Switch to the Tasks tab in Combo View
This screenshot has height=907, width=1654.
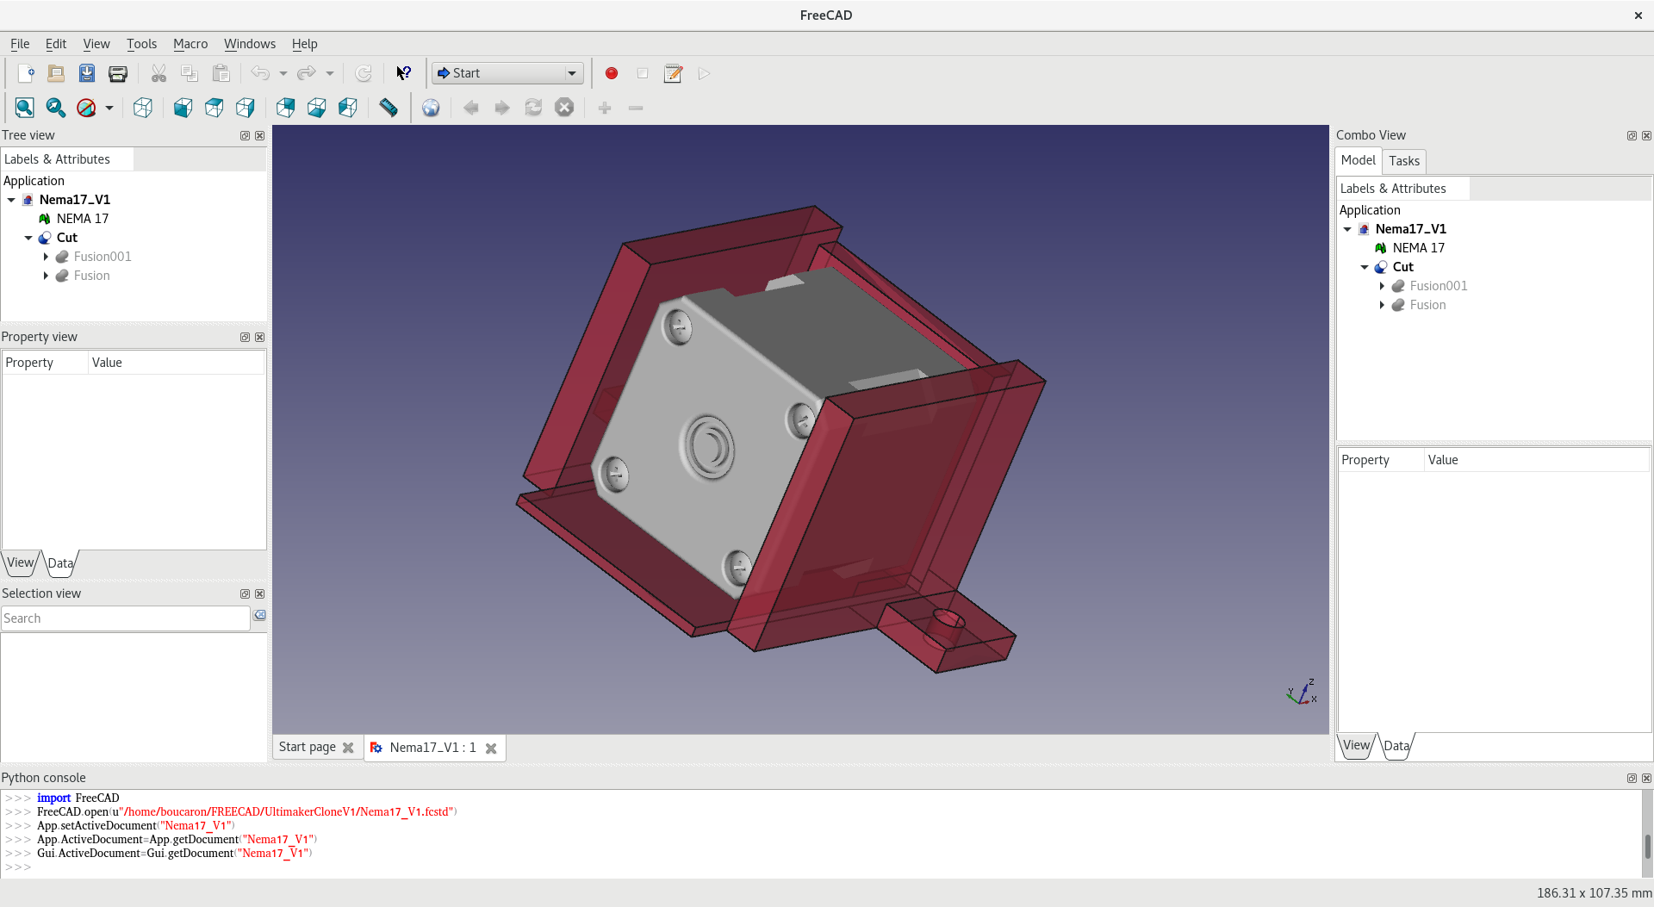(1404, 161)
